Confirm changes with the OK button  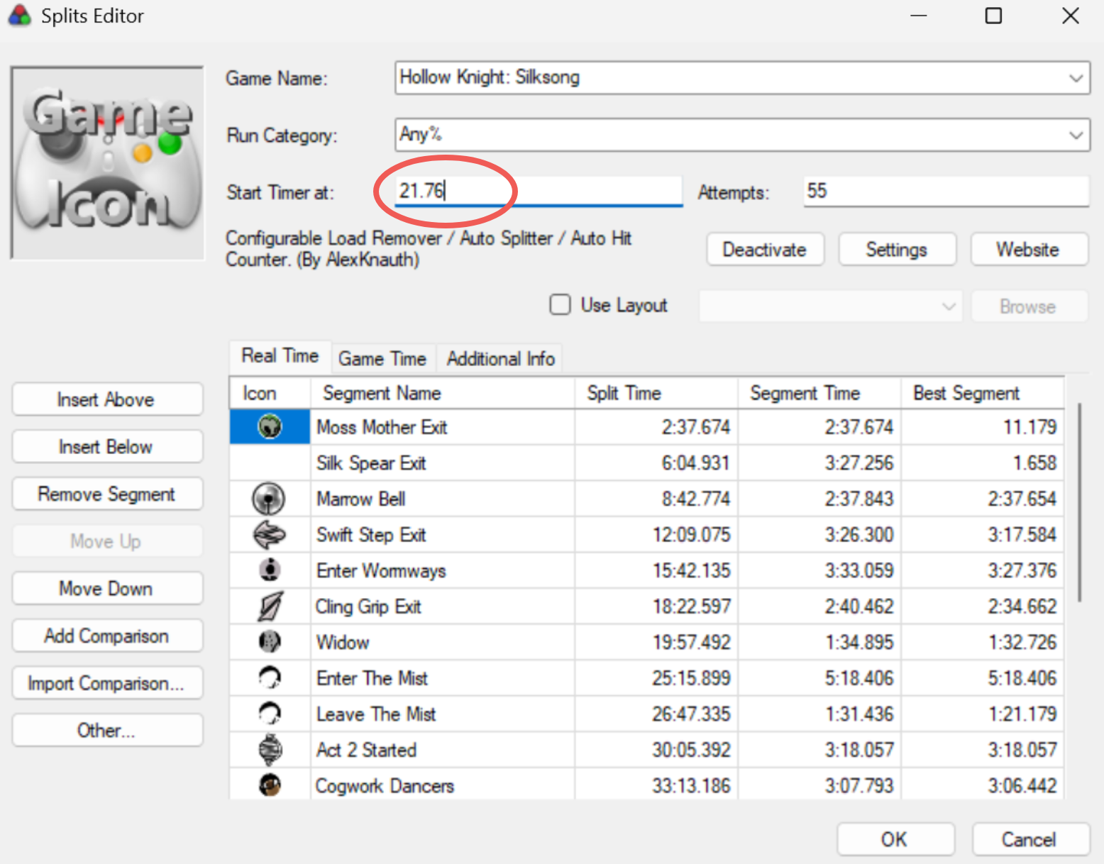(x=894, y=840)
